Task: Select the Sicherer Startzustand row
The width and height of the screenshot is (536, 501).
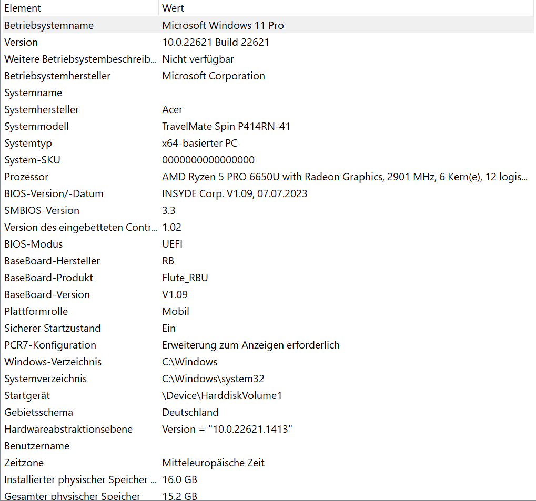Action: click(x=268, y=329)
